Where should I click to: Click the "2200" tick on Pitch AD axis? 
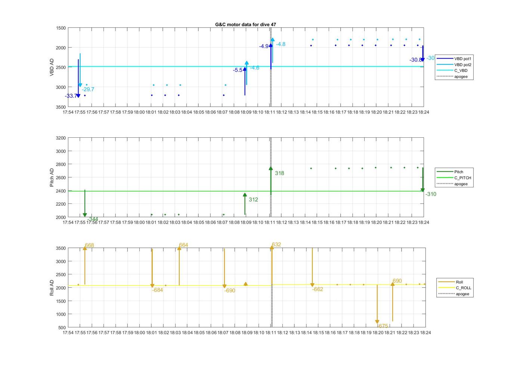(x=61, y=204)
